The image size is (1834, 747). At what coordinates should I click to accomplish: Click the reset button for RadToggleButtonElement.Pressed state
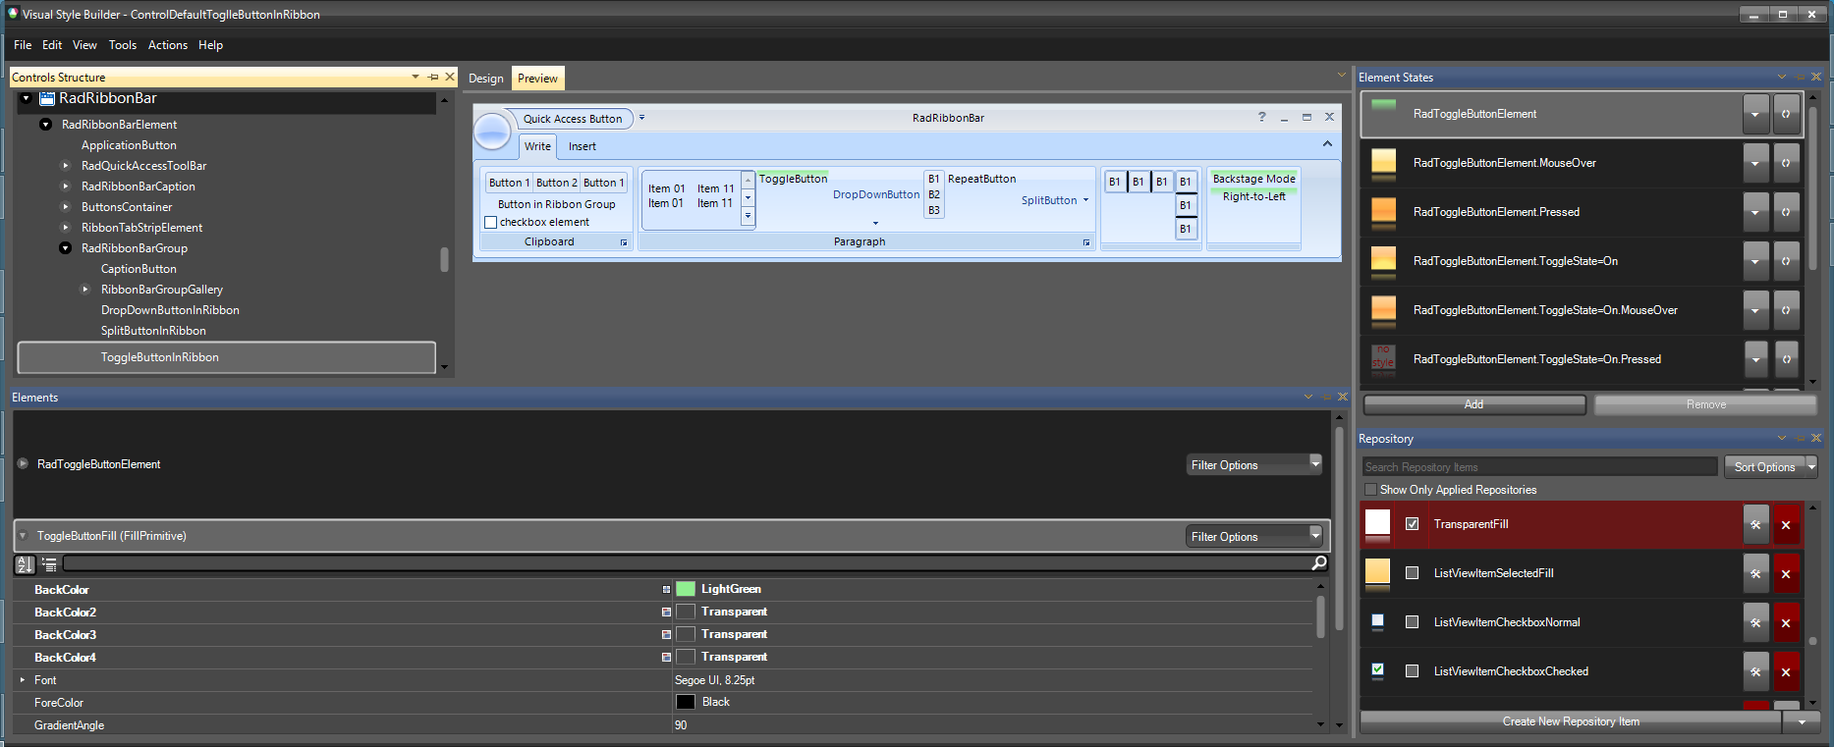click(1786, 212)
